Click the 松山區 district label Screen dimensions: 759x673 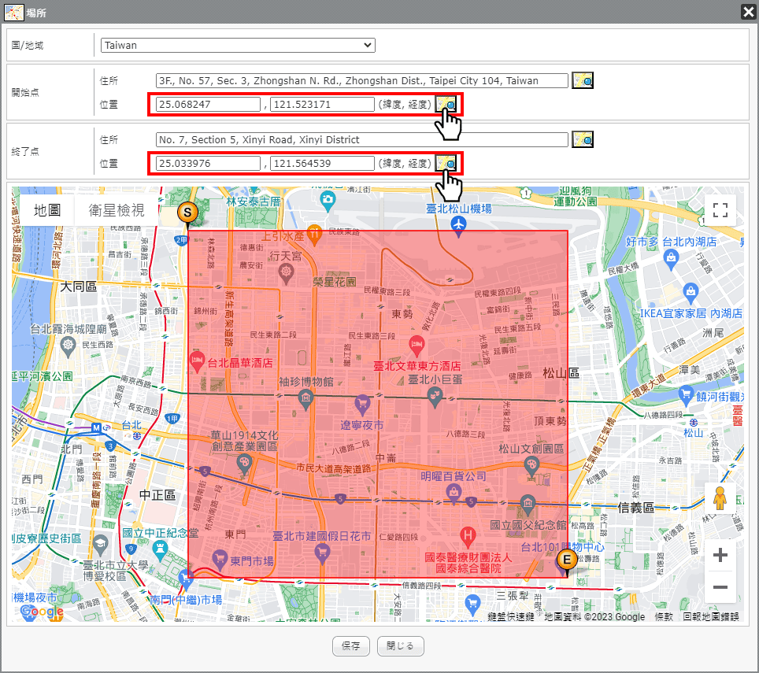(x=561, y=373)
